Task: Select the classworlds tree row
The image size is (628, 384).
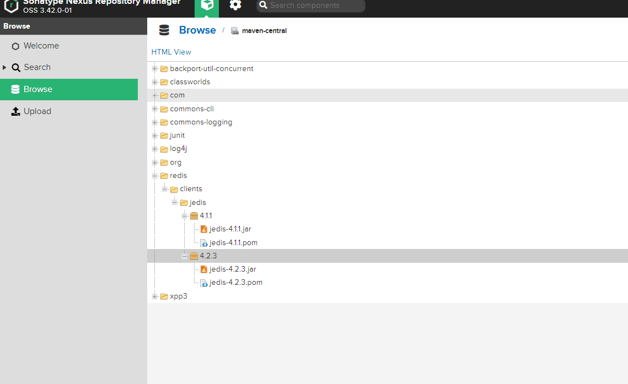Action: click(x=388, y=82)
